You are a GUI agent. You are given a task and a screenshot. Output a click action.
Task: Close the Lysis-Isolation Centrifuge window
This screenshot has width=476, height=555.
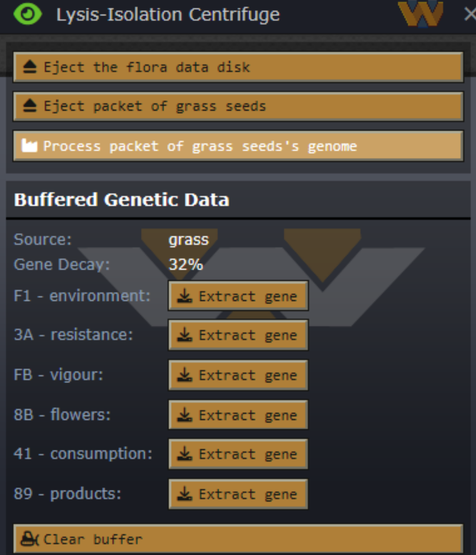[469, 14]
